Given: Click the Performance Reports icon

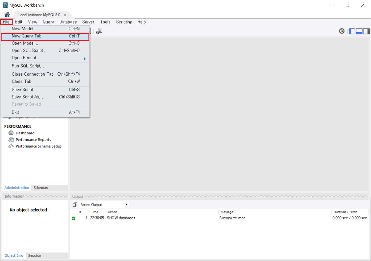Looking at the screenshot, I should point(11,140).
